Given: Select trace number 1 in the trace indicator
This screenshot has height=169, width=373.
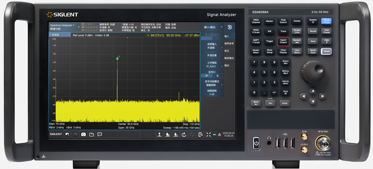Looking at the screenshot, I should (83, 24).
